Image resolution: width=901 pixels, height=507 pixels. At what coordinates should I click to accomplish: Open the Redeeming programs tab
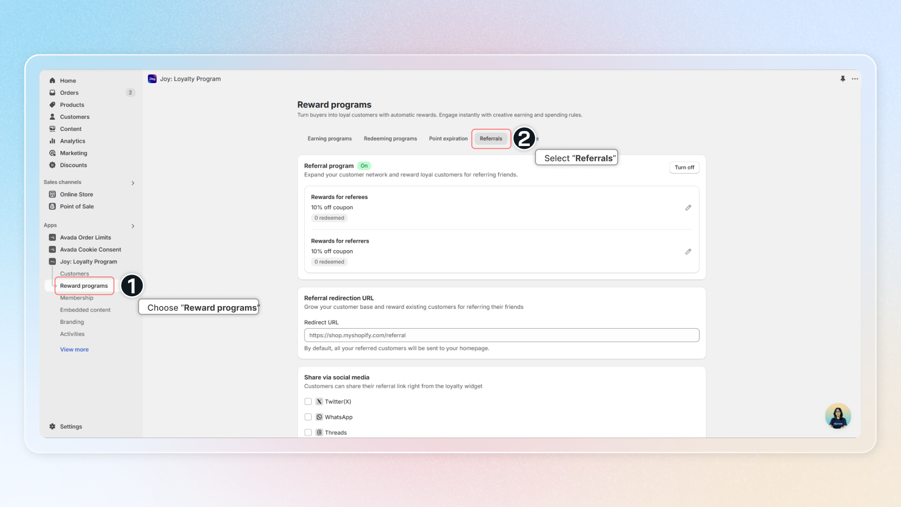tap(390, 138)
